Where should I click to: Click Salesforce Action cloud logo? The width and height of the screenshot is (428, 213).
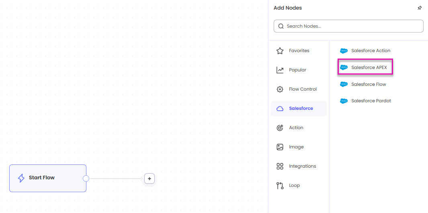click(x=344, y=51)
